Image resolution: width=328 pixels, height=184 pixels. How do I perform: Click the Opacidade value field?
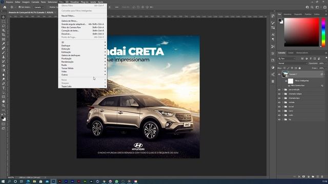pos(321,63)
